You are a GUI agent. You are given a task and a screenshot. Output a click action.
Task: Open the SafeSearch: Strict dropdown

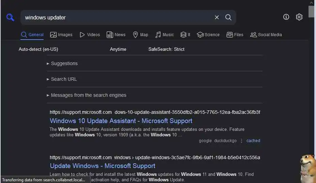[x=166, y=49]
